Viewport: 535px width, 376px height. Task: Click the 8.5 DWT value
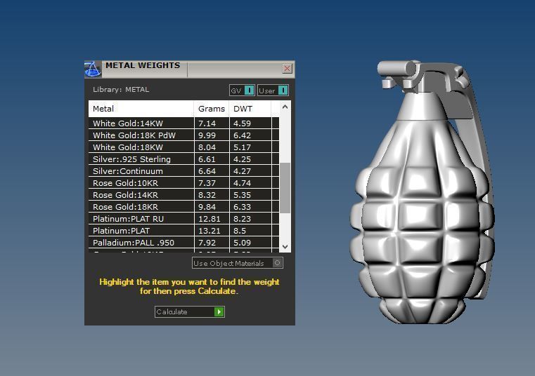(240, 231)
